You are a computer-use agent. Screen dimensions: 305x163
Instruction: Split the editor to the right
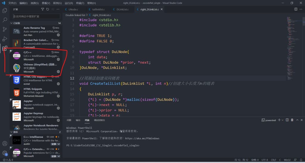point(296,9)
